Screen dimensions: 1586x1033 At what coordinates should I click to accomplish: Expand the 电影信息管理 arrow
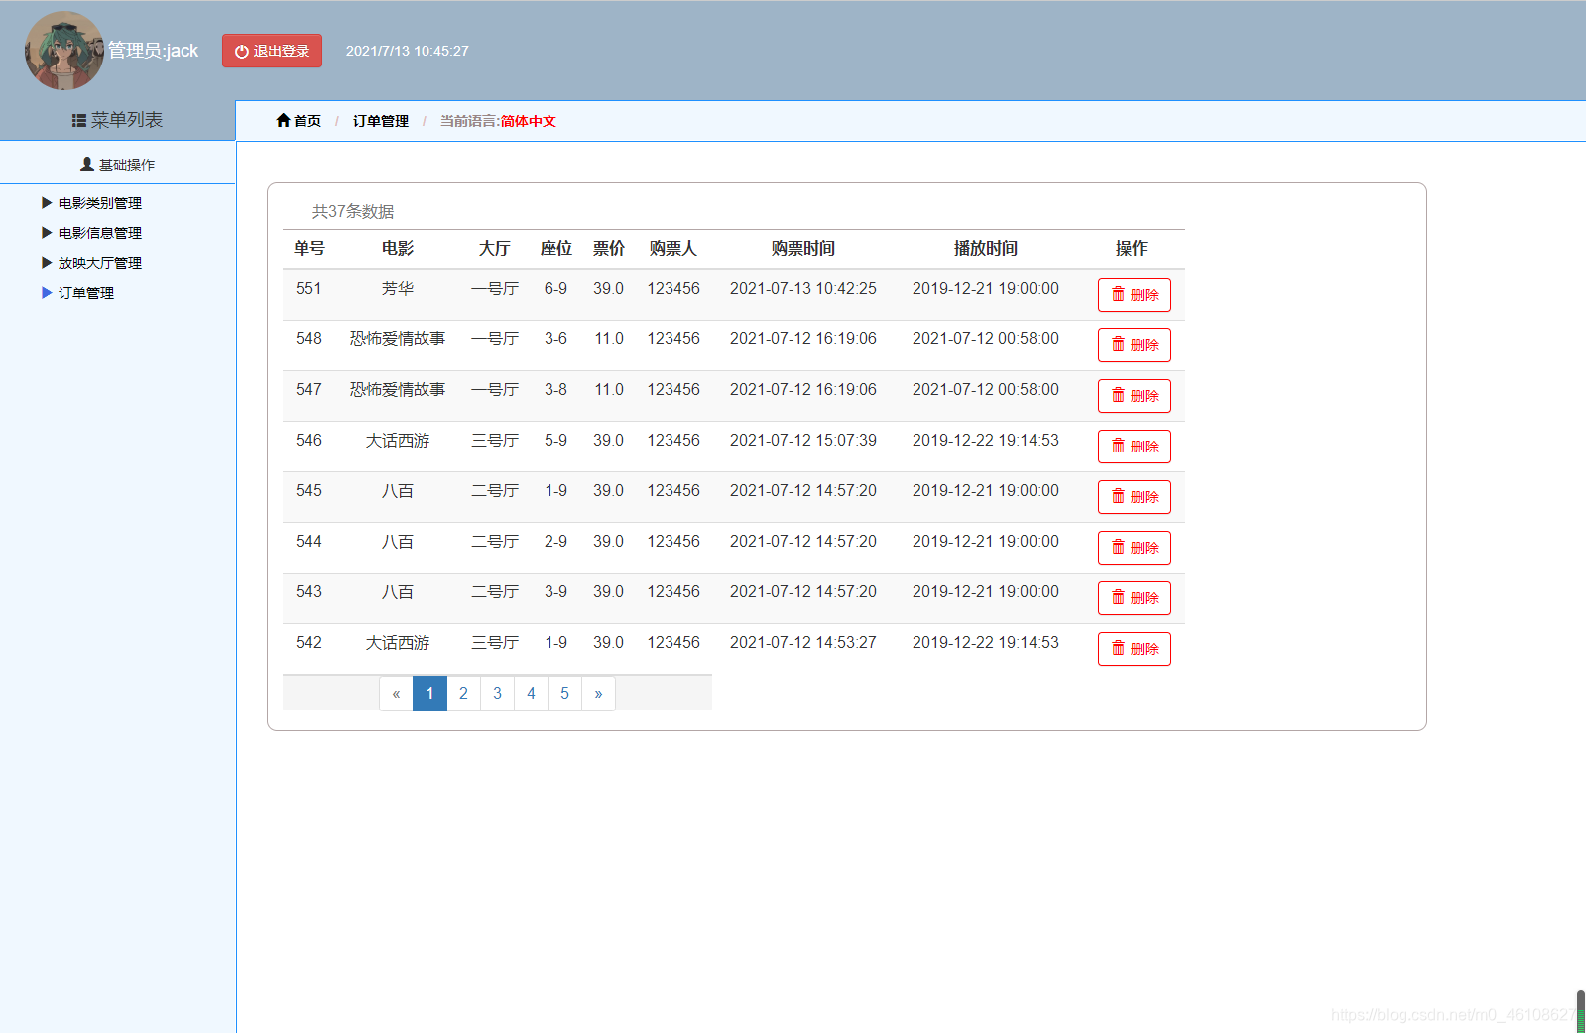click(47, 233)
